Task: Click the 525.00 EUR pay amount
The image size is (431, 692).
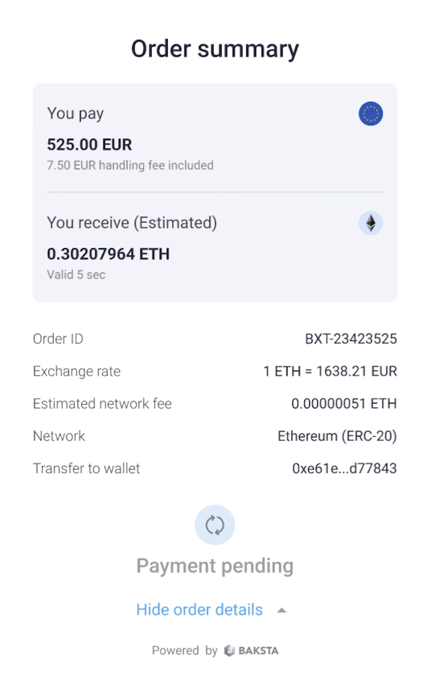Action: pyautogui.click(x=89, y=144)
